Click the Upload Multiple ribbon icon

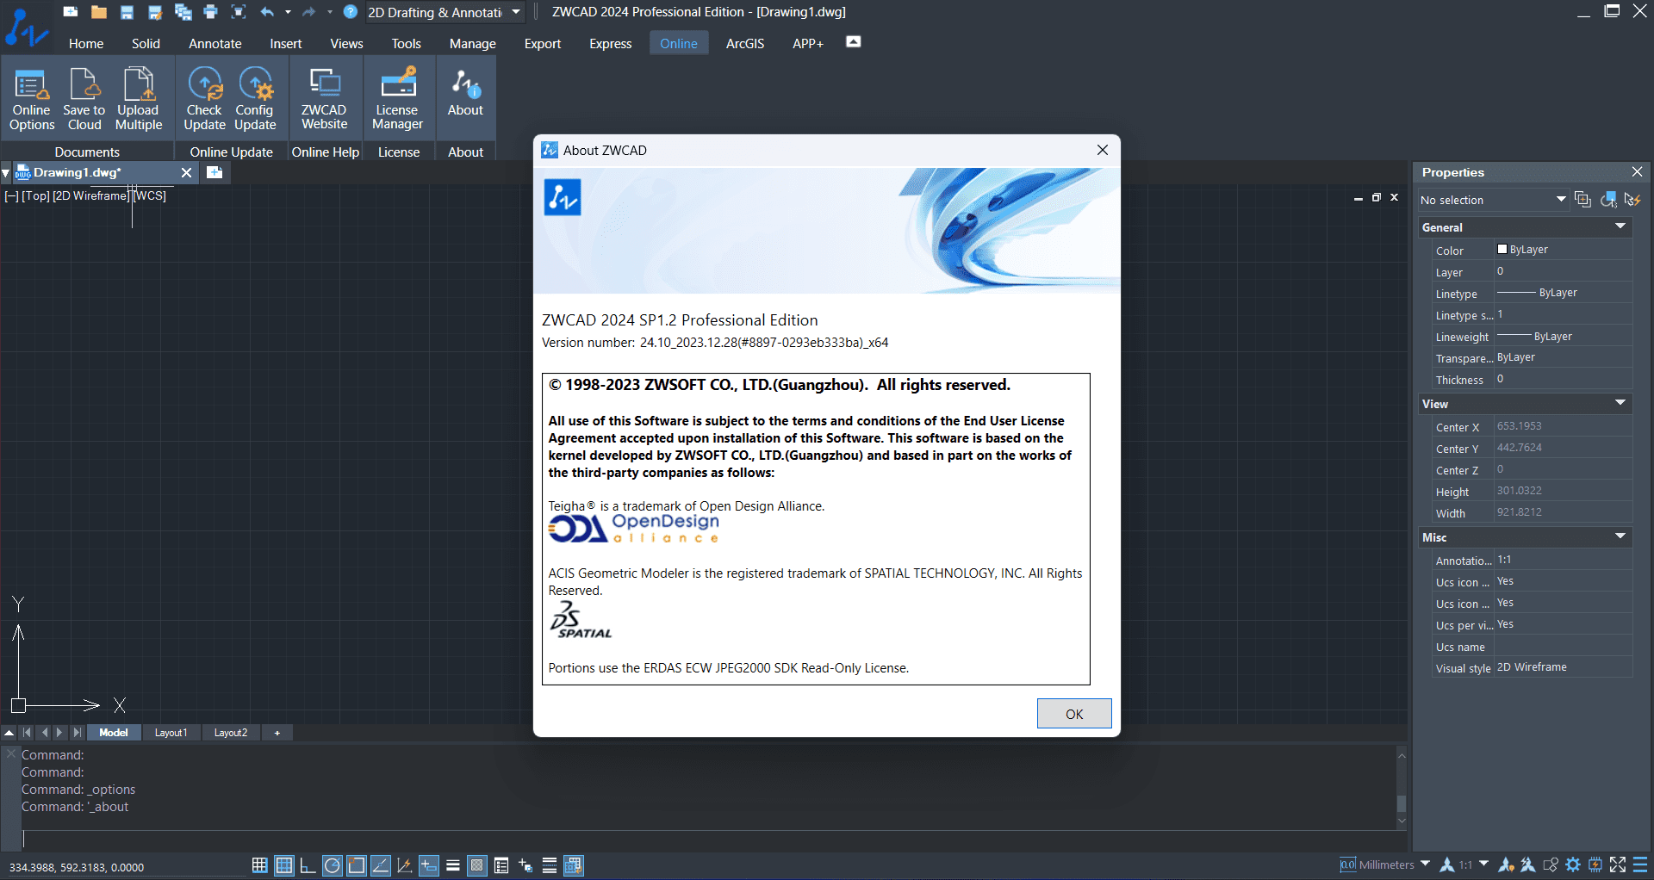tap(139, 100)
